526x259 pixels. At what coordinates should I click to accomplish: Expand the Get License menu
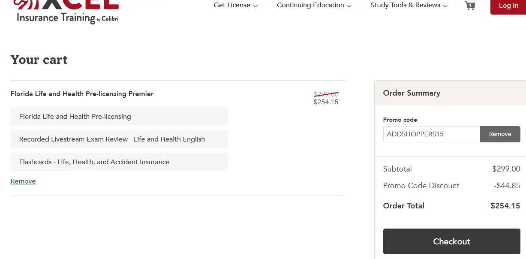pos(235,6)
